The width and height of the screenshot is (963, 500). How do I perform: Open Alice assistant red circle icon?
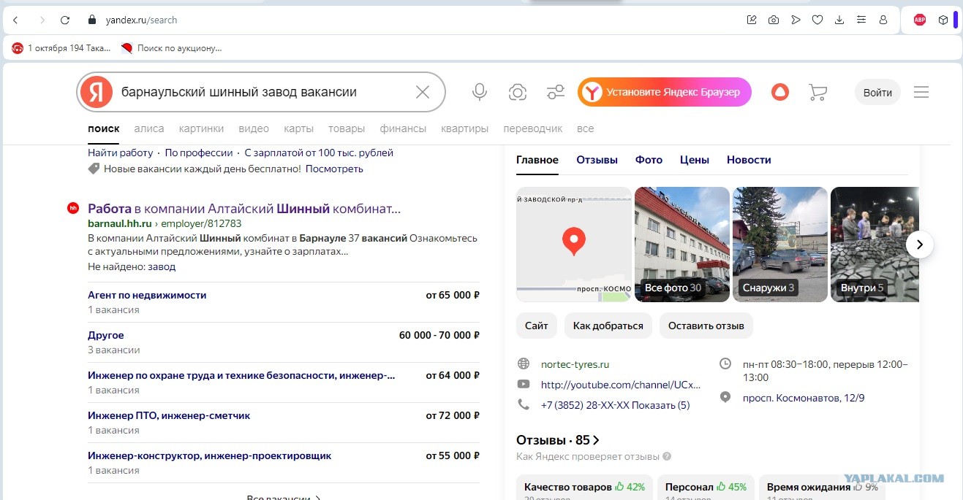[780, 92]
